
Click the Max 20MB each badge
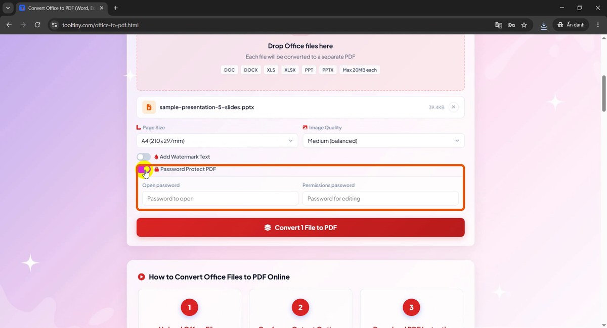click(x=360, y=70)
